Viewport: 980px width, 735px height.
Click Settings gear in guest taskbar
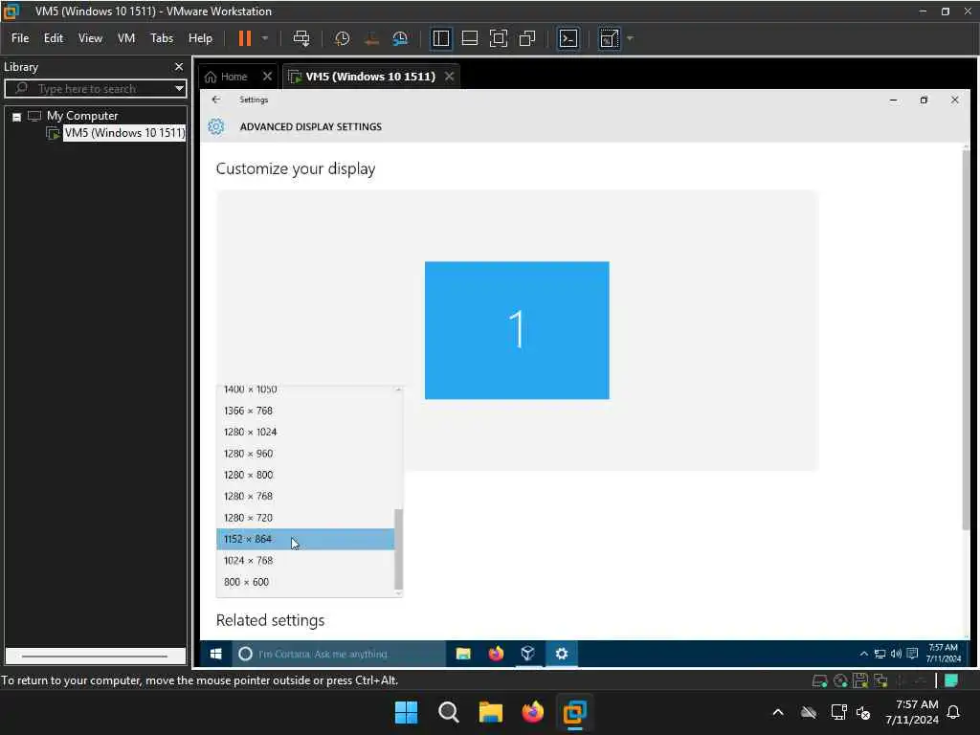(561, 654)
